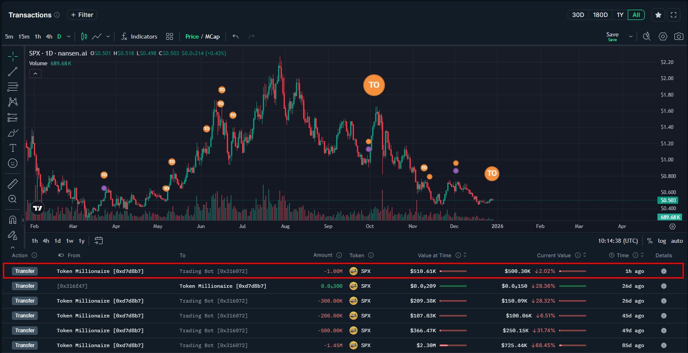Click large TO marker near October peak
The image size is (688, 353).
pos(374,85)
